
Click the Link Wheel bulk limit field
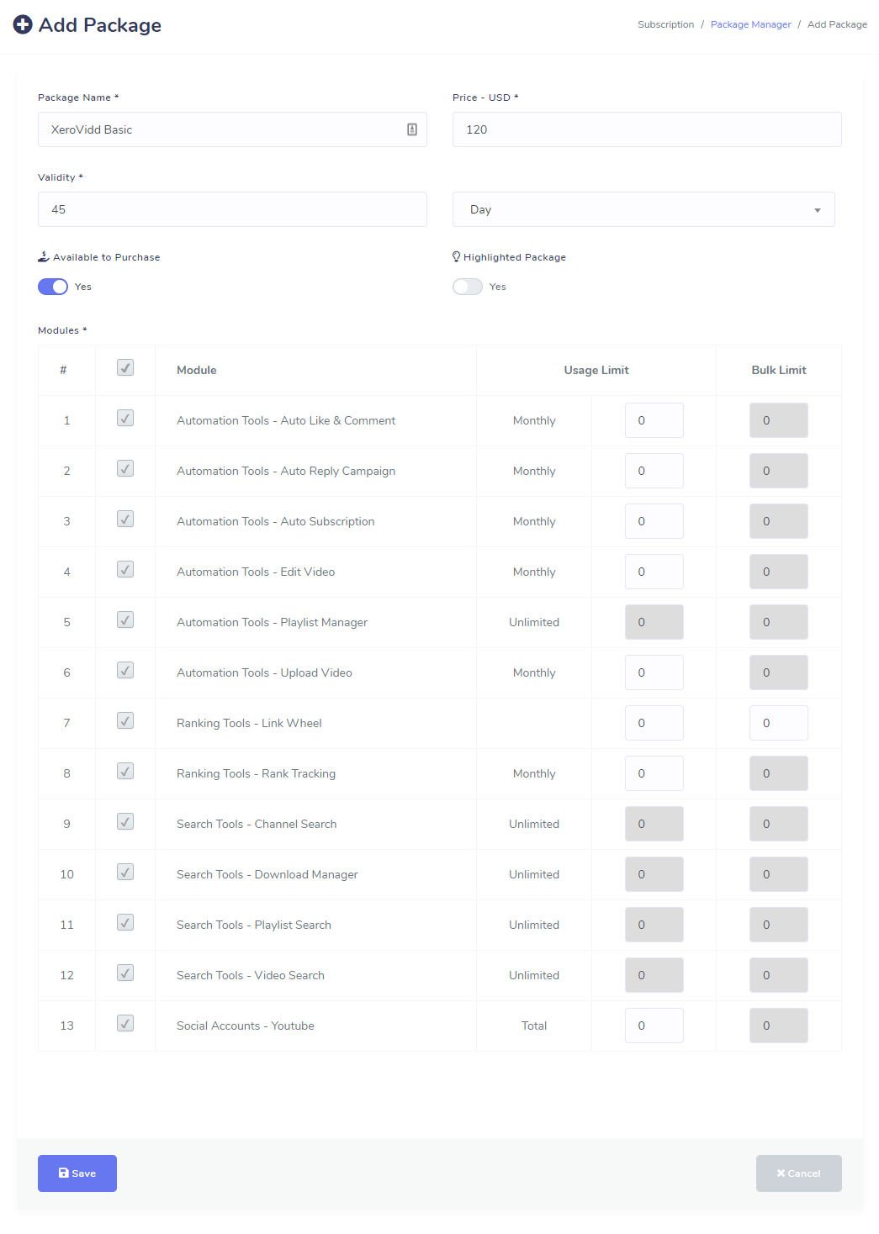[779, 723]
